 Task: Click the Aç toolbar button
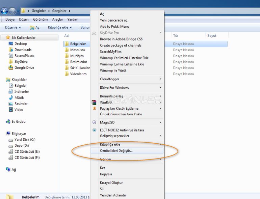[35, 28]
